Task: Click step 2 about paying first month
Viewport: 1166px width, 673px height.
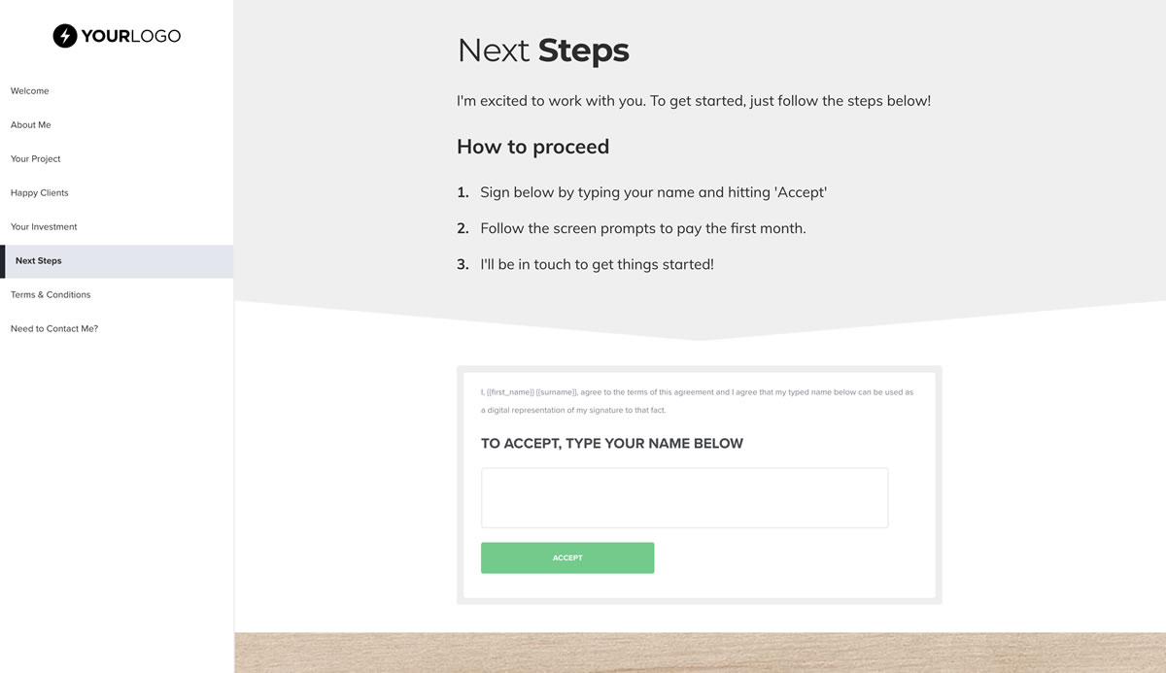Action: coord(632,228)
